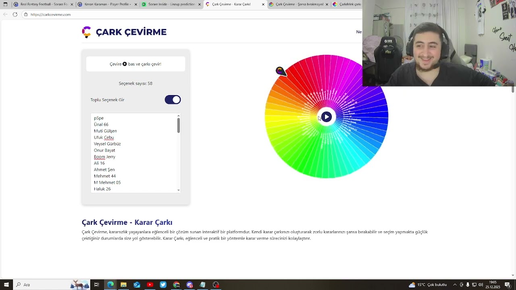Click the options list scrollbar thumb
Viewport: 516px width, 290px height.
pos(178,126)
